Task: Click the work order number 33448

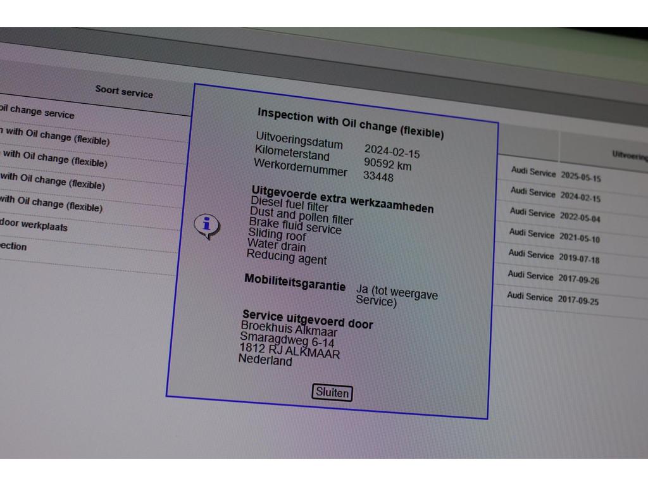Action: pyautogui.click(x=378, y=177)
